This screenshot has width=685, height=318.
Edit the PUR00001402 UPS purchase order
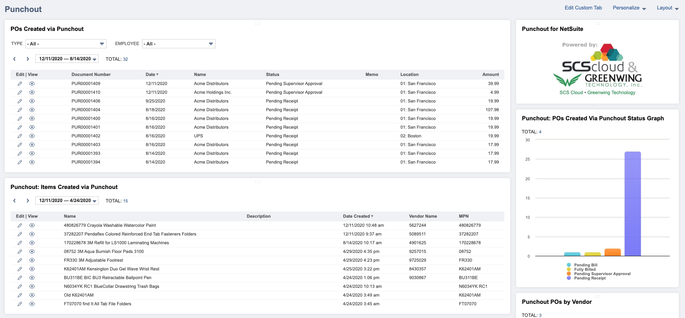coord(20,136)
